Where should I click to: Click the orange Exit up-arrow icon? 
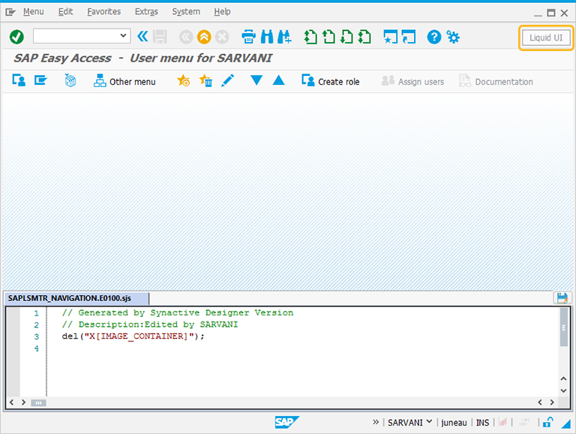pyautogui.click(x=204, y=37)
